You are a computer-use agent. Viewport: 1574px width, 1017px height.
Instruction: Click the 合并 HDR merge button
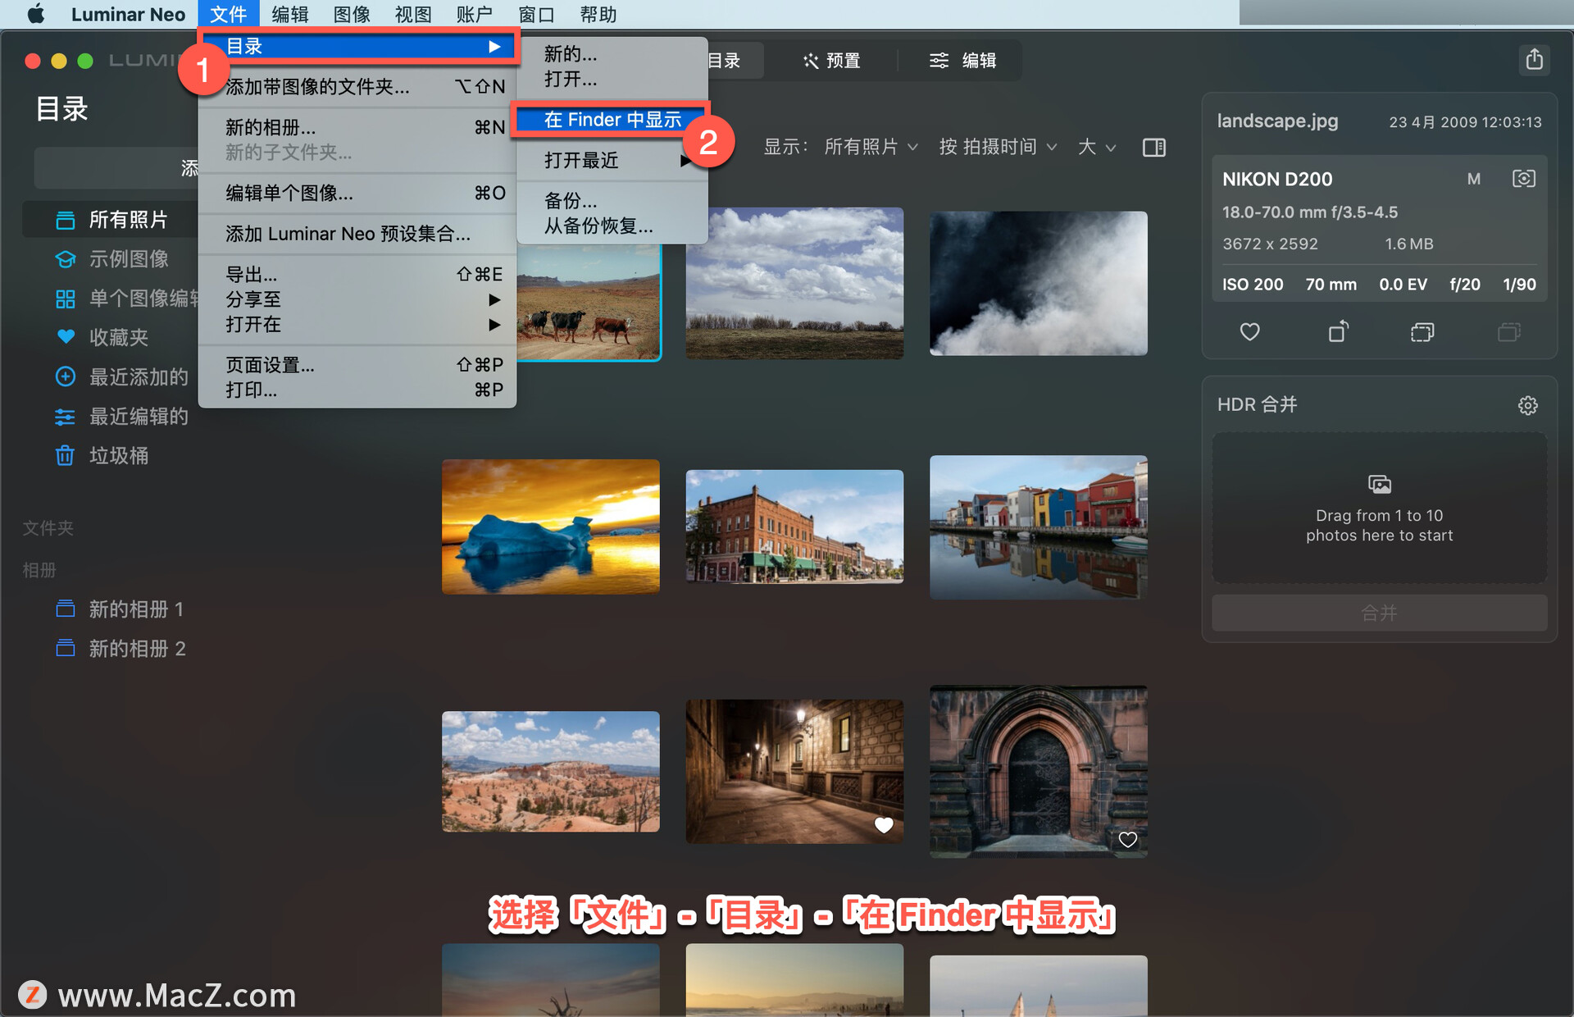pyautogui.click(x=1380, y=613)
